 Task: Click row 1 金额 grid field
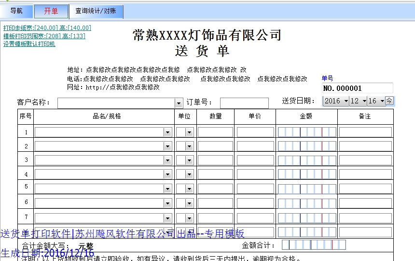point(307,132)
